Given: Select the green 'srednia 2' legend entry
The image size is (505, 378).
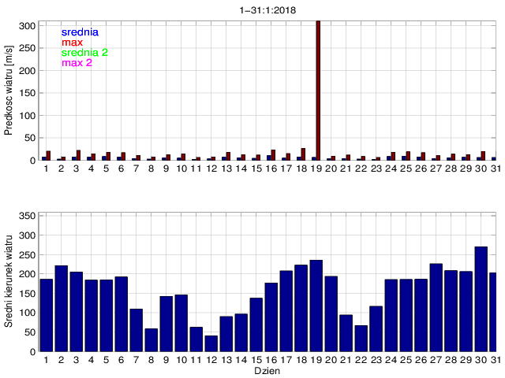Looking at the screenshot, I should (84, 52).
